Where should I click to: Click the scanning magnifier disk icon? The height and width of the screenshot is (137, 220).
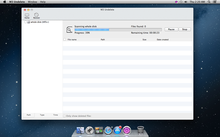(x=70, y=30)
